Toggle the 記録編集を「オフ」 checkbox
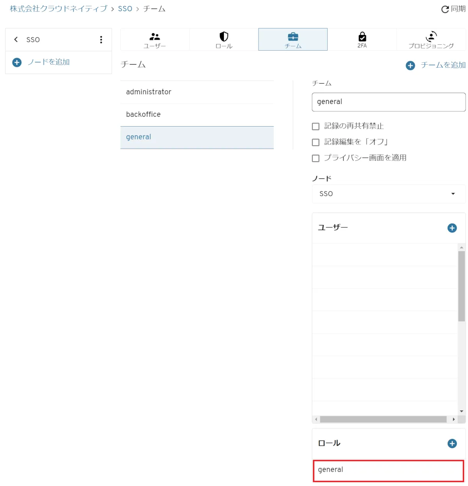The width and height of the screenshot is (468, 486). coord(316,143)
